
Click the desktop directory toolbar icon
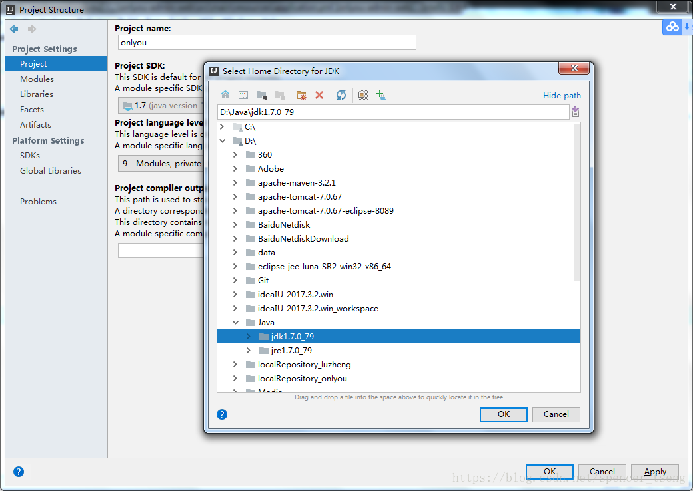tap(243, 95)
